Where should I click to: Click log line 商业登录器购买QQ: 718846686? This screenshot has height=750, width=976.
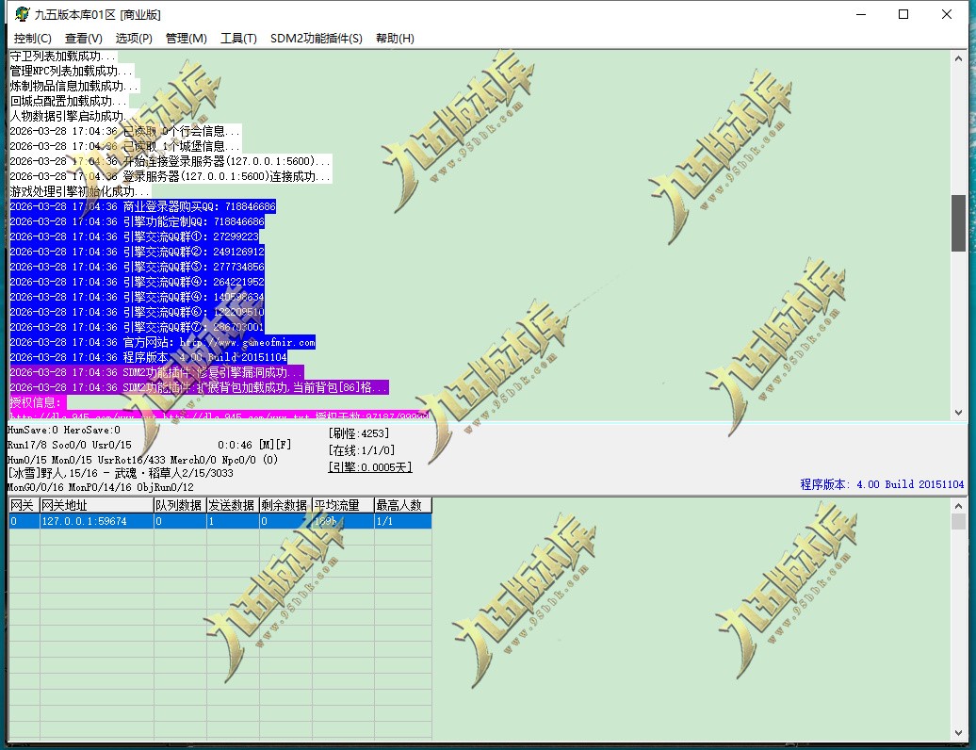[142, 206]
